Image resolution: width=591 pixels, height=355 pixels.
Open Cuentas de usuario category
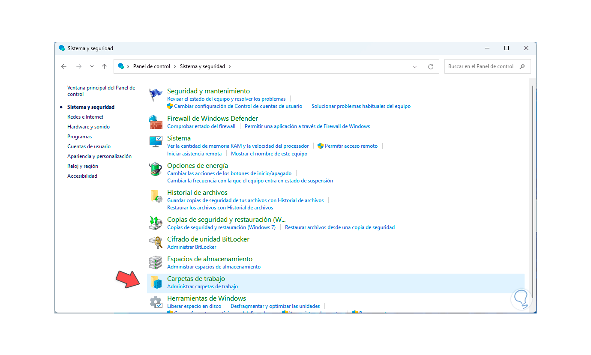click(x=89, y=146)
